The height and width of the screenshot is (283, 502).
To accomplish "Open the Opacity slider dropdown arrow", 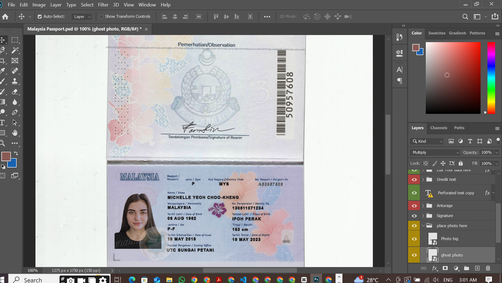I will 497,152.
